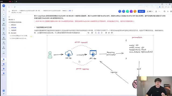Click the second icon in the image toolbar
The image size is (172, 96).
tap(92, 33)
